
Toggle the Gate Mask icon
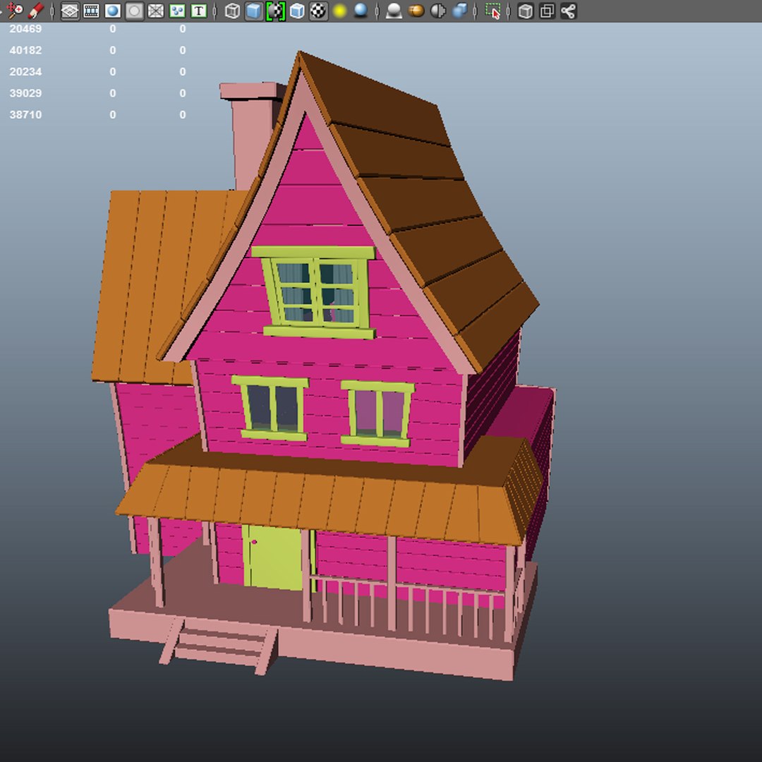[x=134, y=11]
